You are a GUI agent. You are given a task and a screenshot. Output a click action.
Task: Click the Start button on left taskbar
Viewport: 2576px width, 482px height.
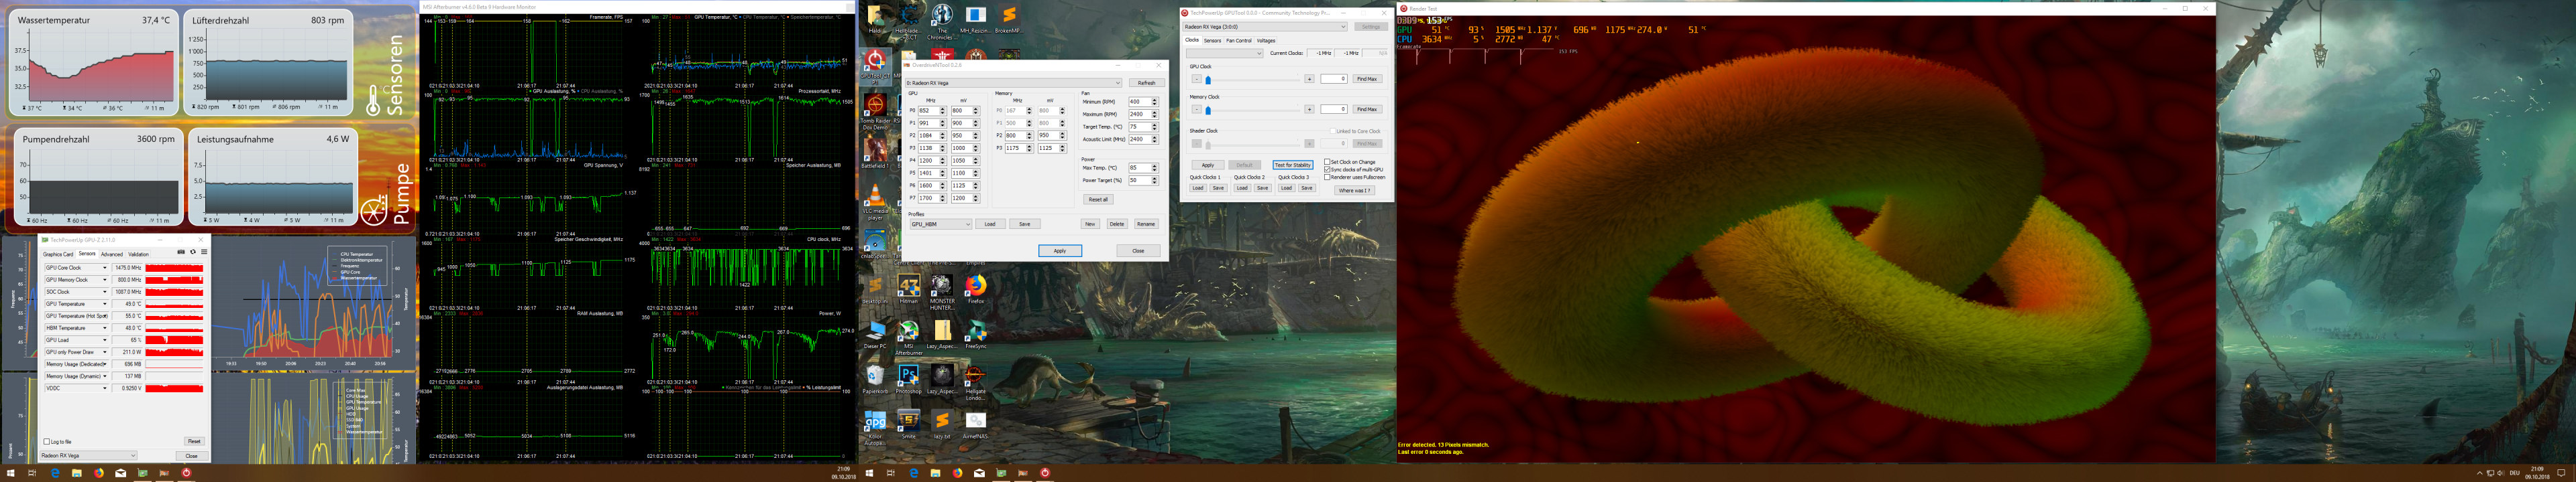pyautogui.click(x=11, y=473)
